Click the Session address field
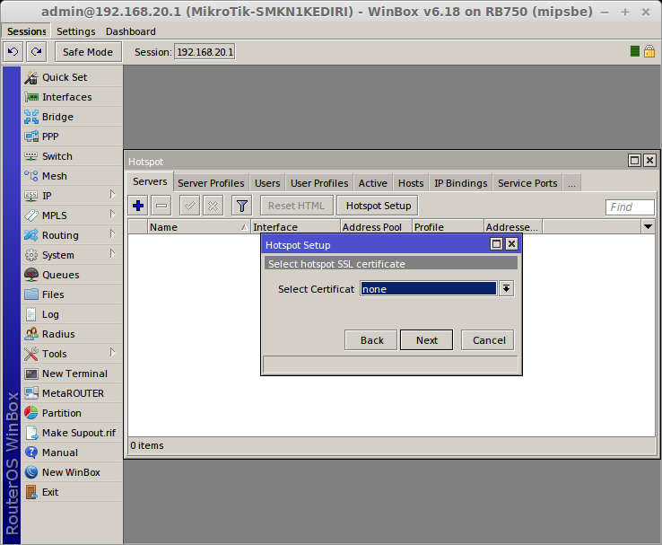The image size is (662, 545). (x=205, y=52)
